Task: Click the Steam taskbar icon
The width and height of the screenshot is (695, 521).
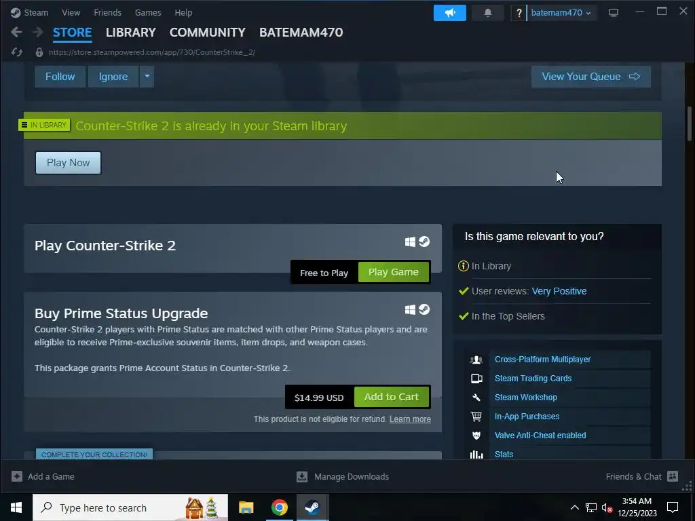Action: (312, 507)
